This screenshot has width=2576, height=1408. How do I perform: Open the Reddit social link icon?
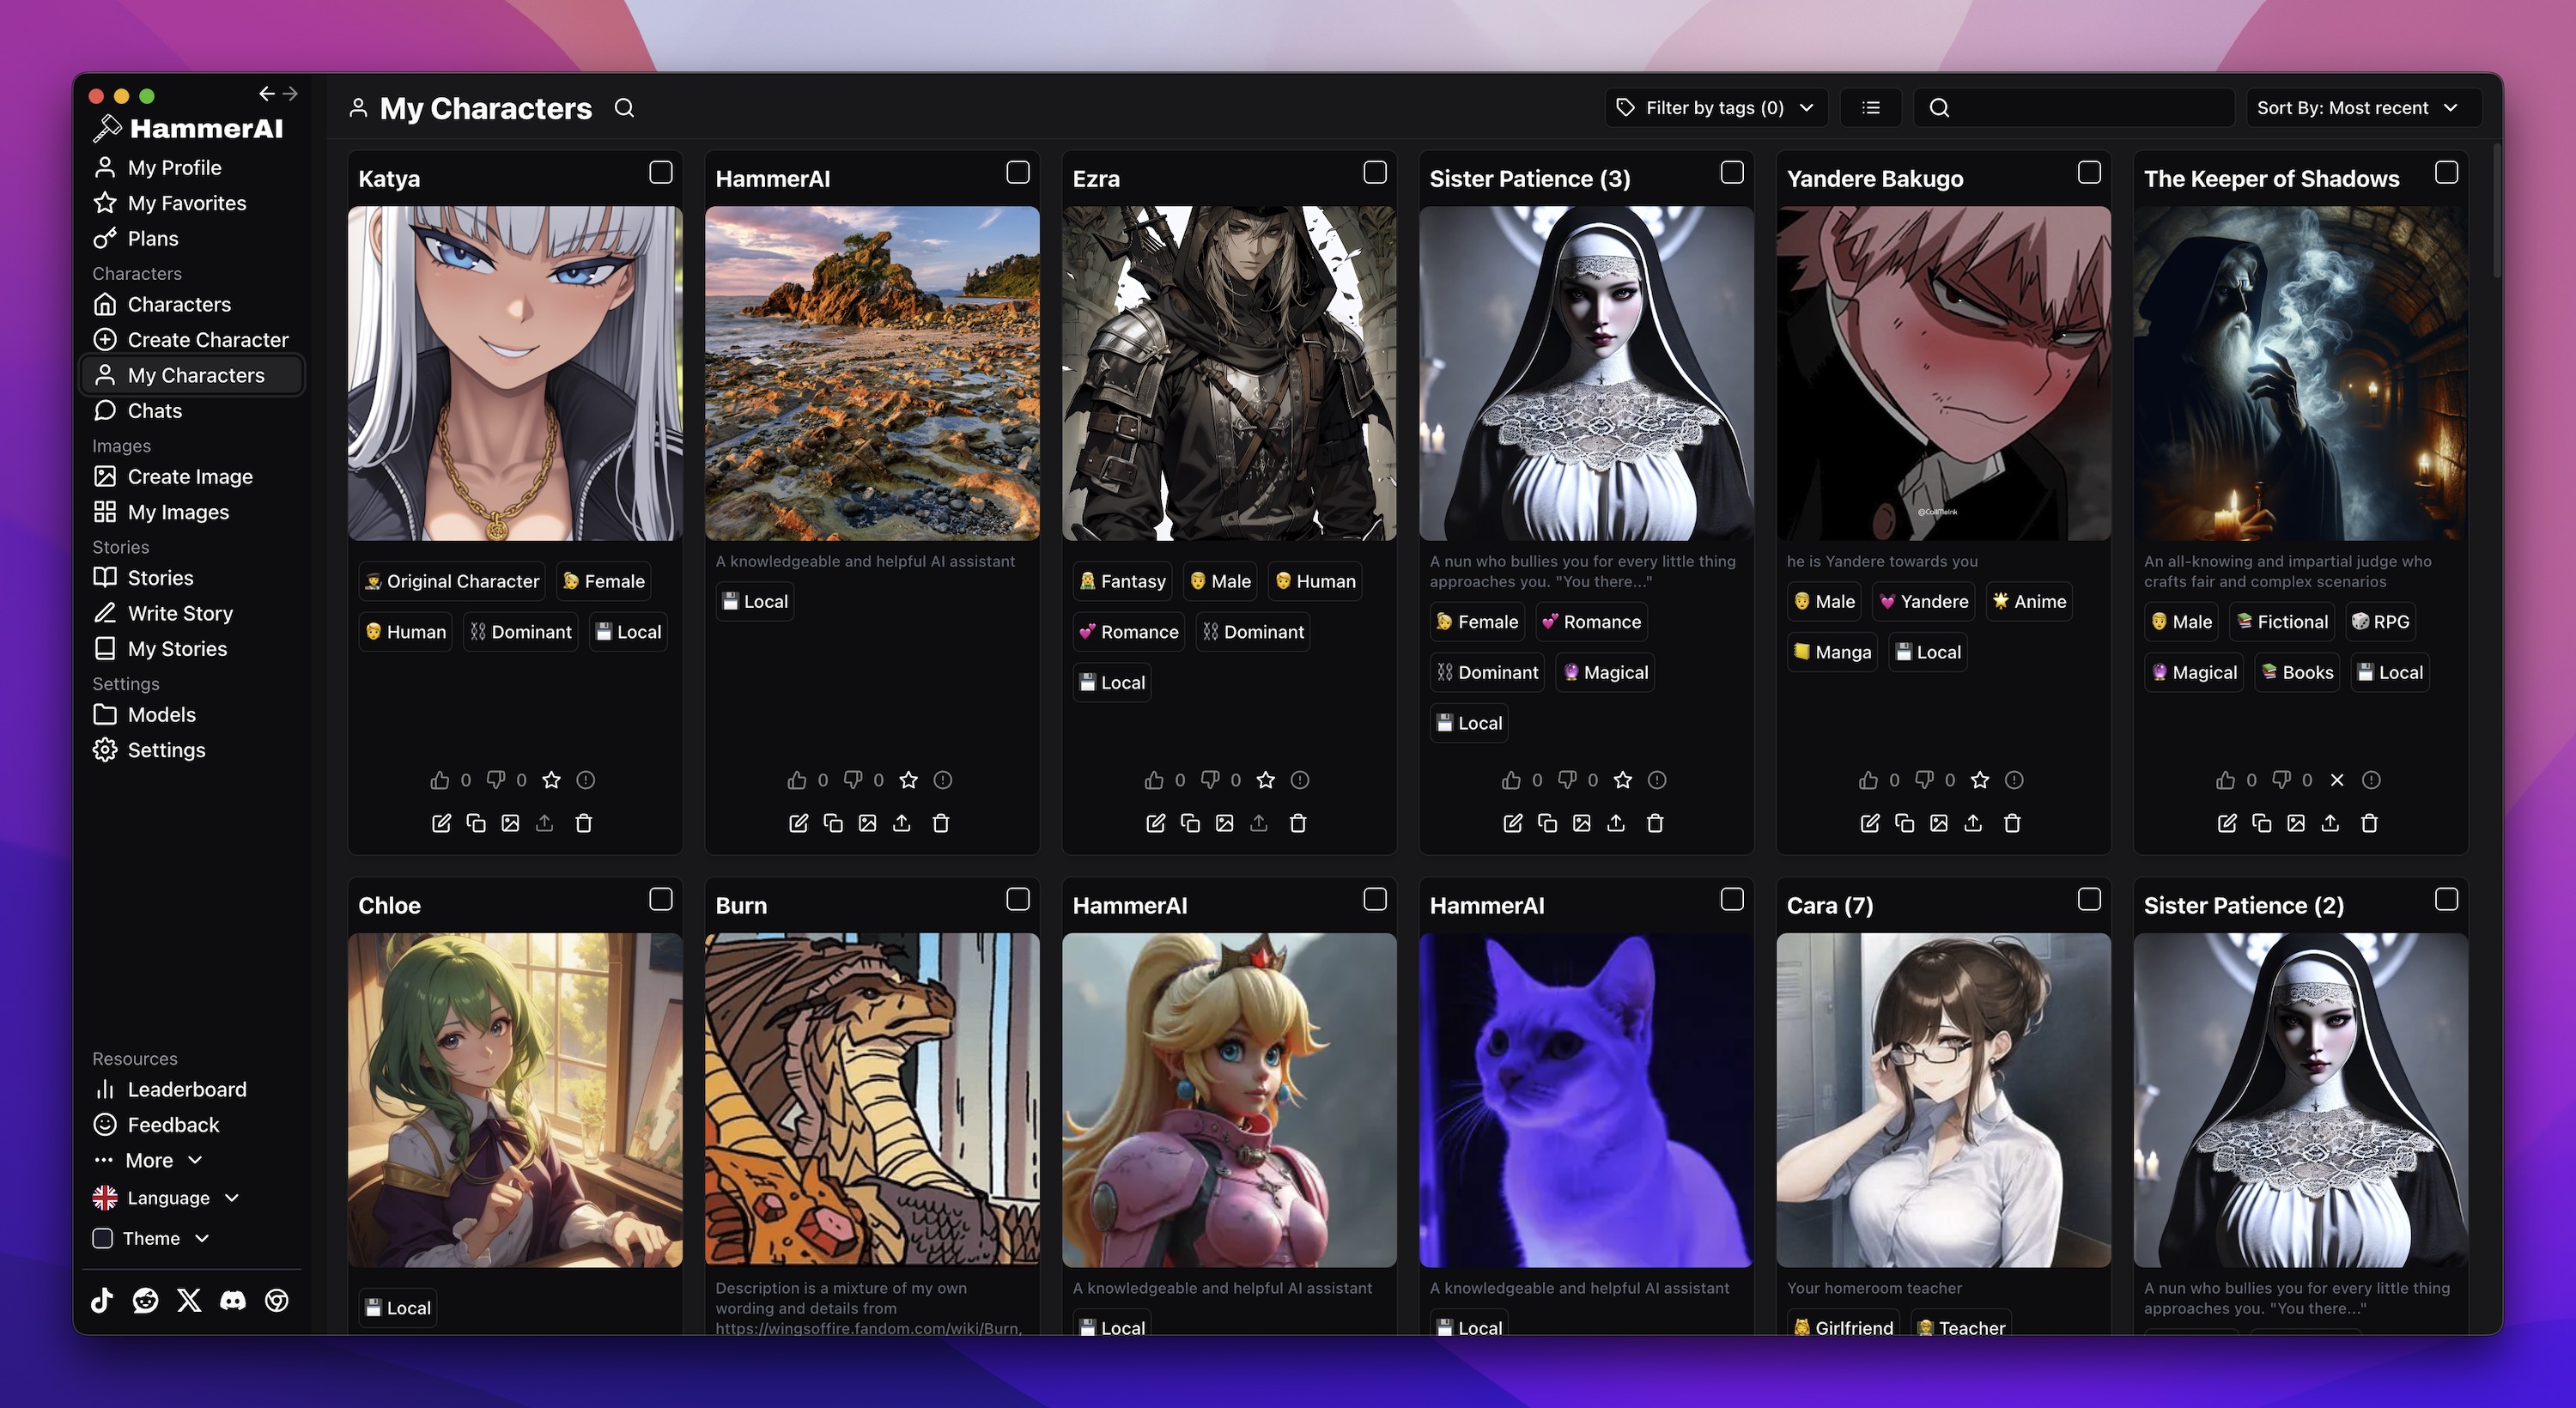click(146, 1300)
